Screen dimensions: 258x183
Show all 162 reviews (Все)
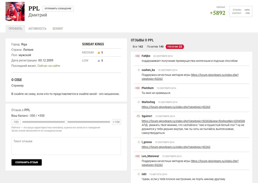coord(138,46)
